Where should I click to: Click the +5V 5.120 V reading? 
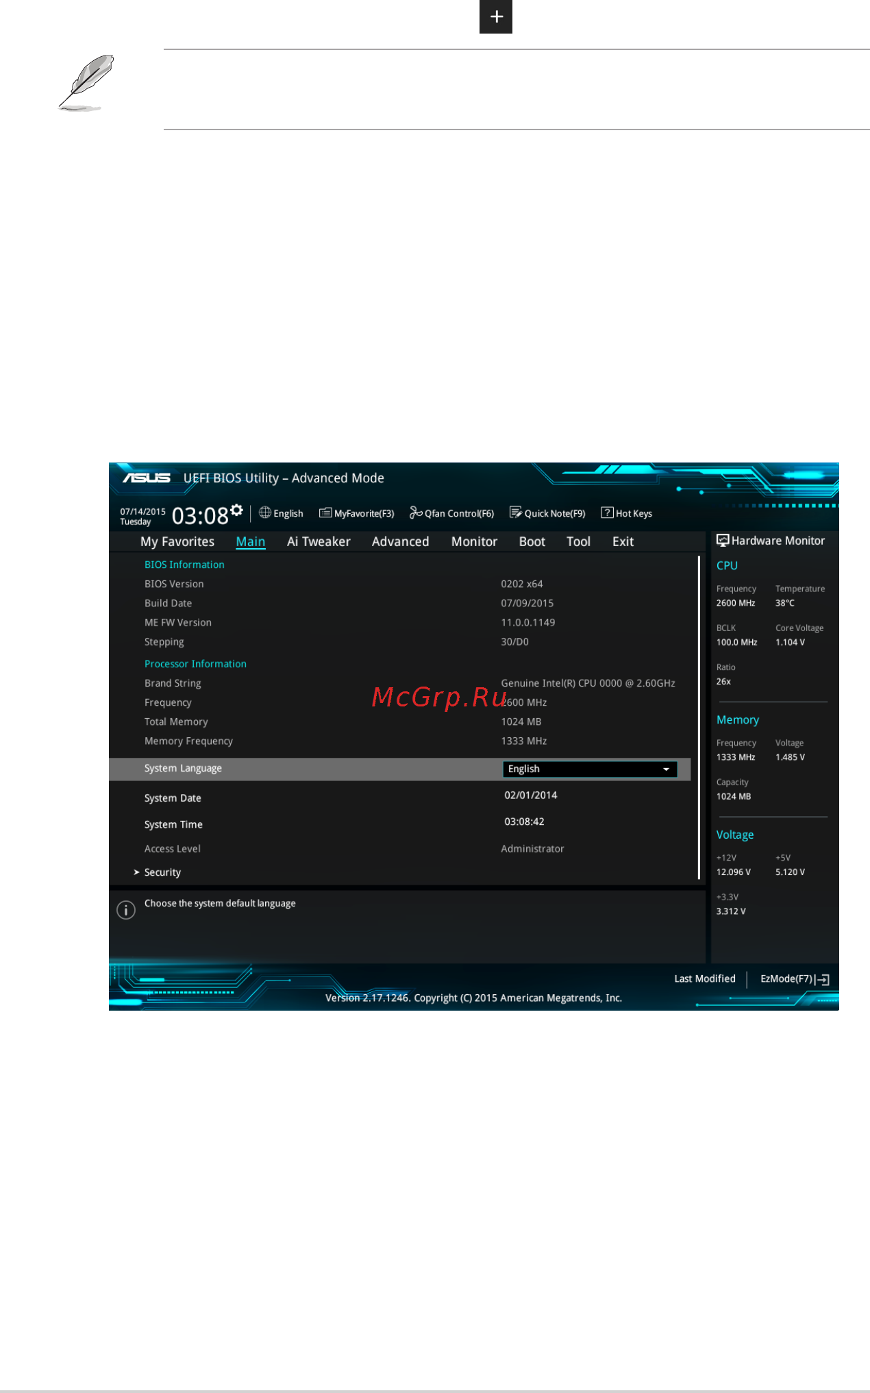[x=791, y=872]
